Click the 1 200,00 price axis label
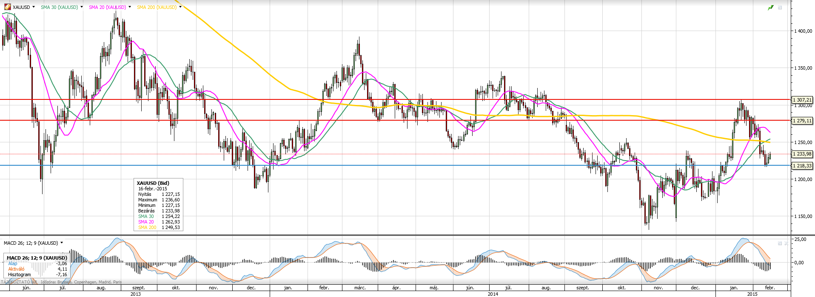 803,179
